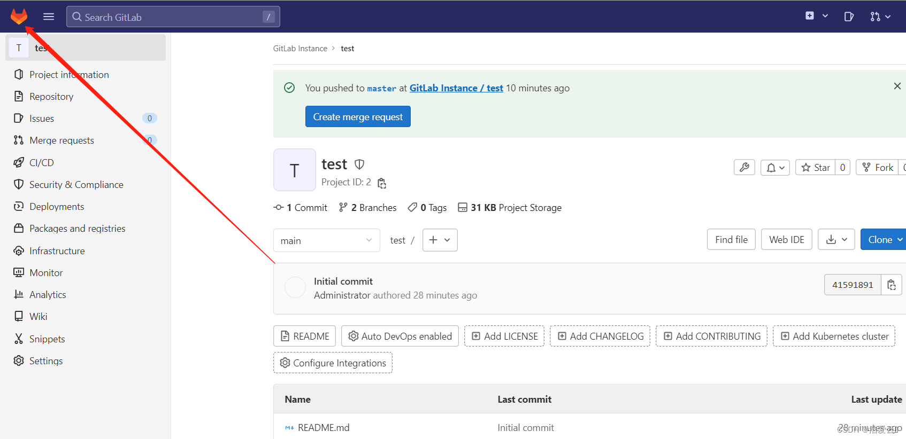This screenshot has width=906, height=439.
Task: Open the hamburger navigation menu
Action: pyautogui.click(x=49, y=17)
